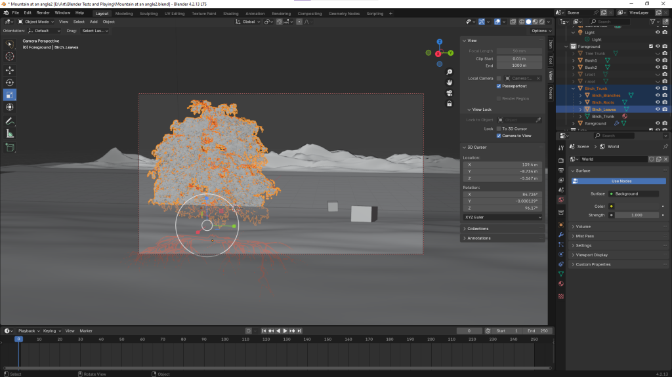Click the Z axis on navigation gizmo
The height and width of the screenshot is (377, 672).
(x=439, y=41)
